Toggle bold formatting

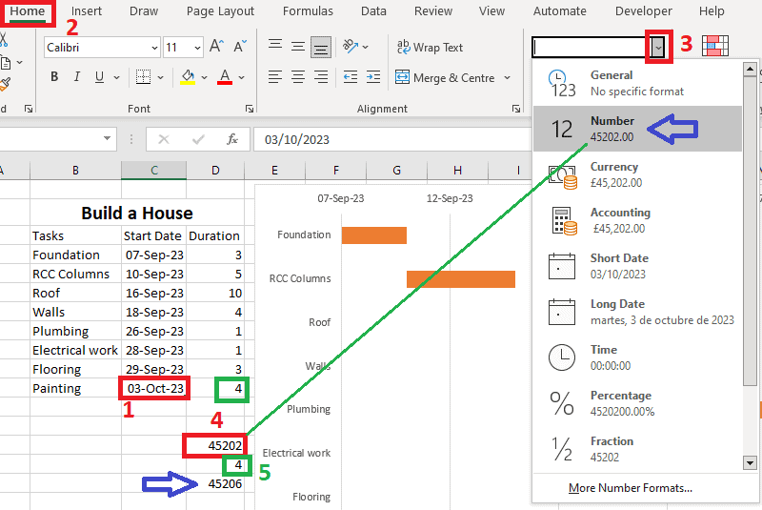tap(54, 77)
